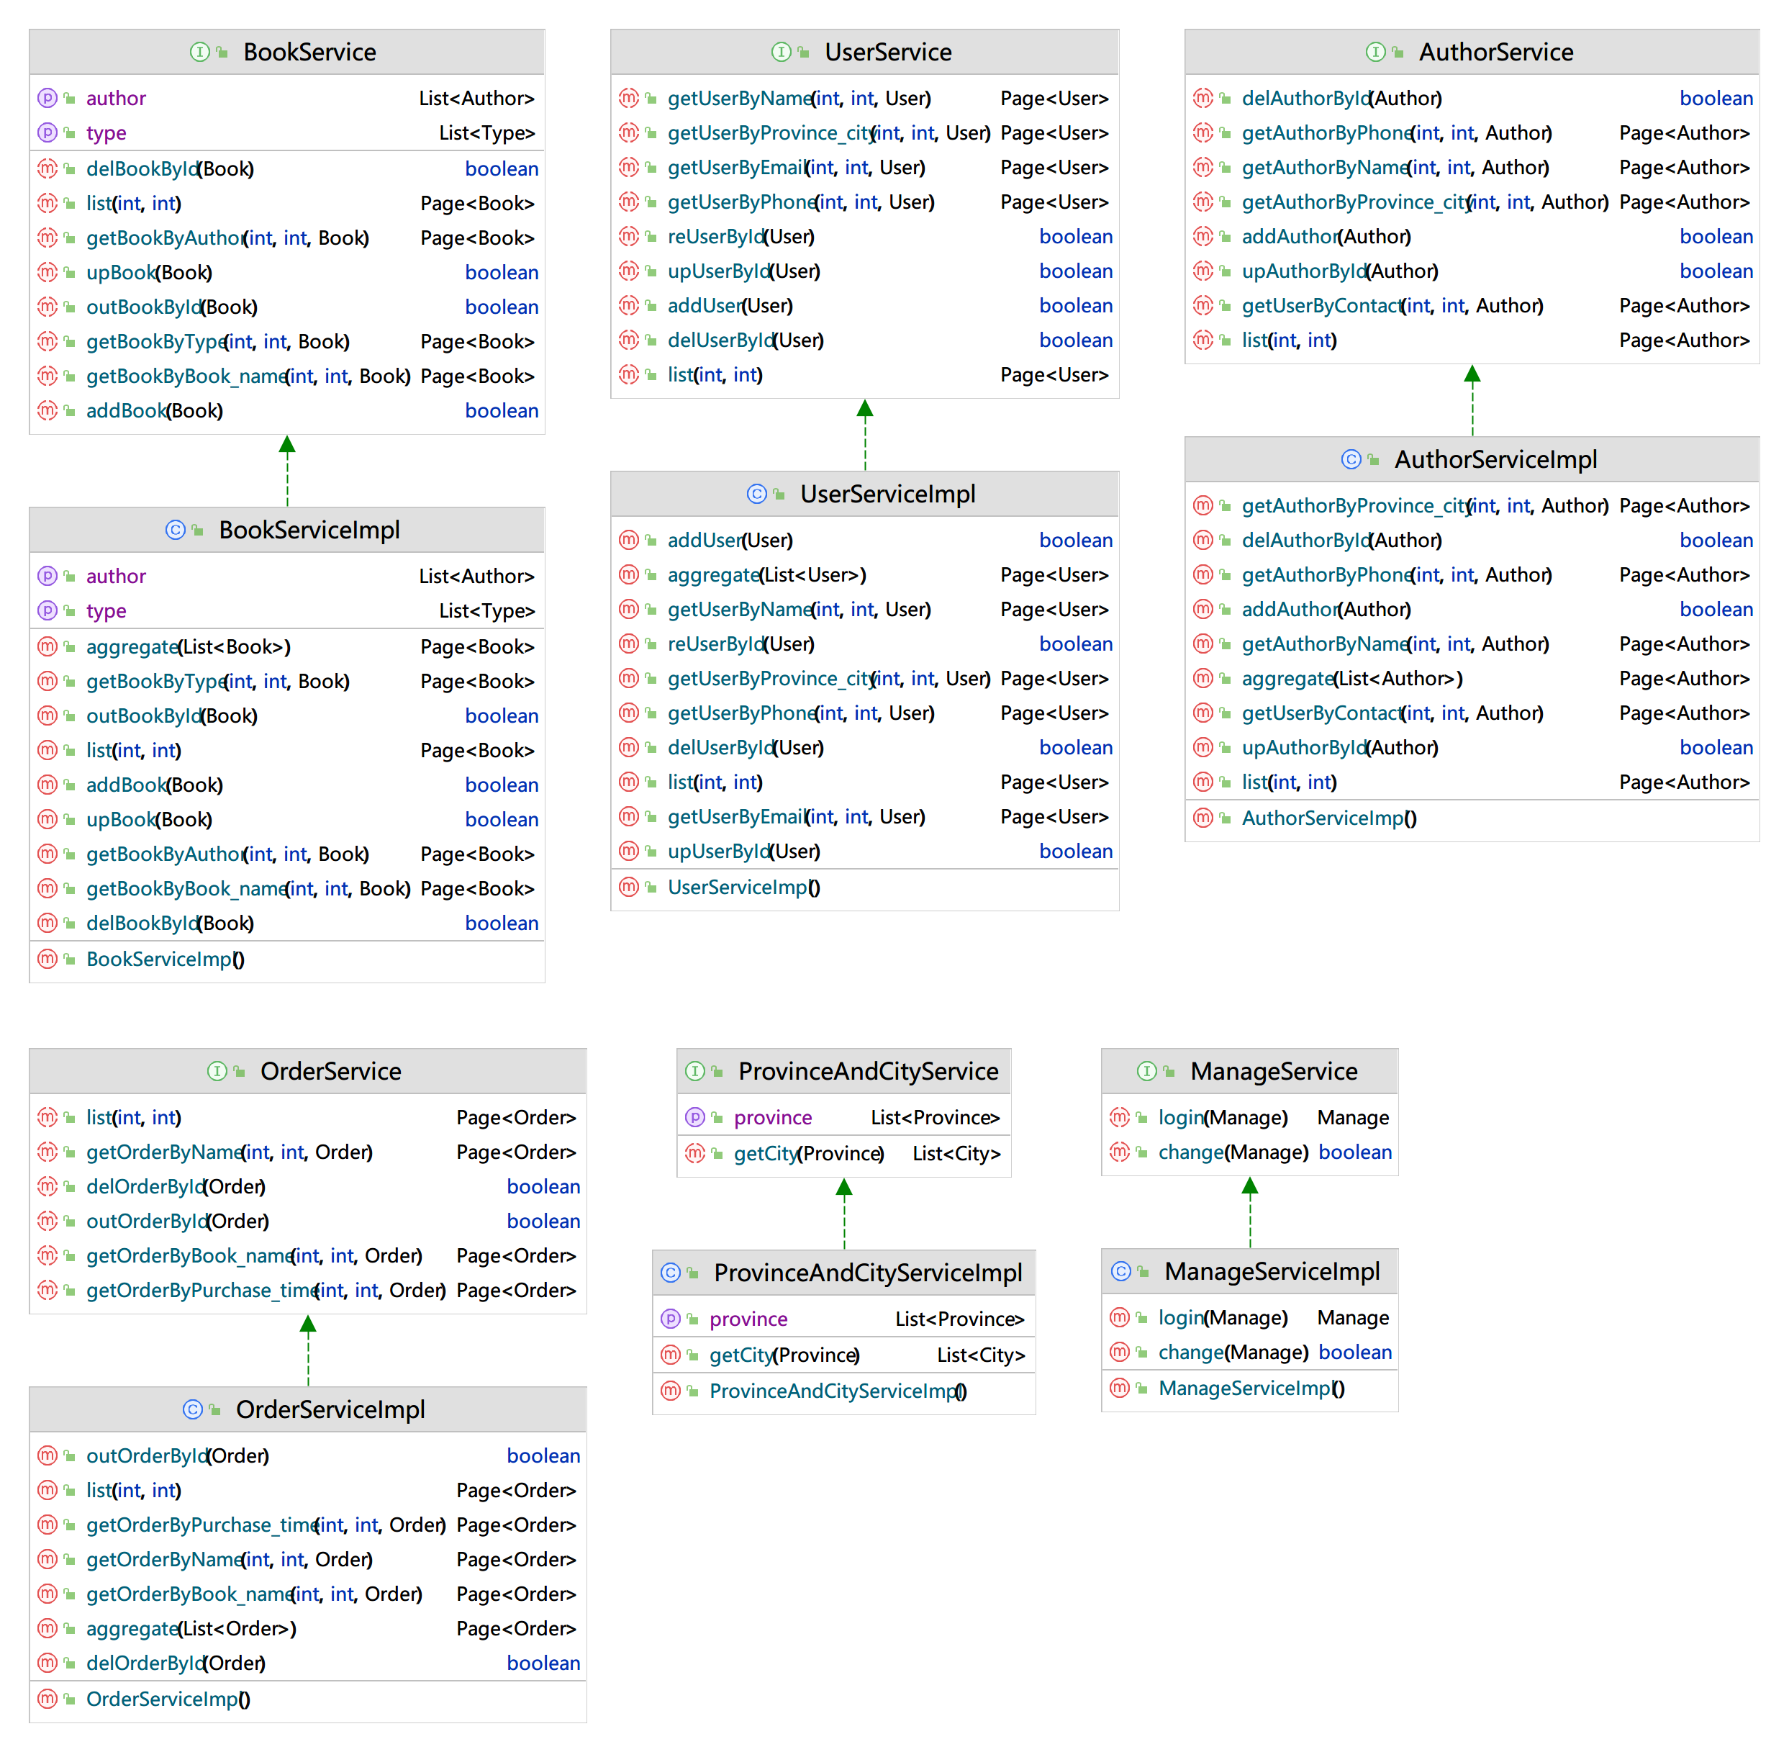1789x1752 pixels.
Task: Click method icon beside aggregate(List<User>) row
Action: pyautogui.click(x=628, y=575)
